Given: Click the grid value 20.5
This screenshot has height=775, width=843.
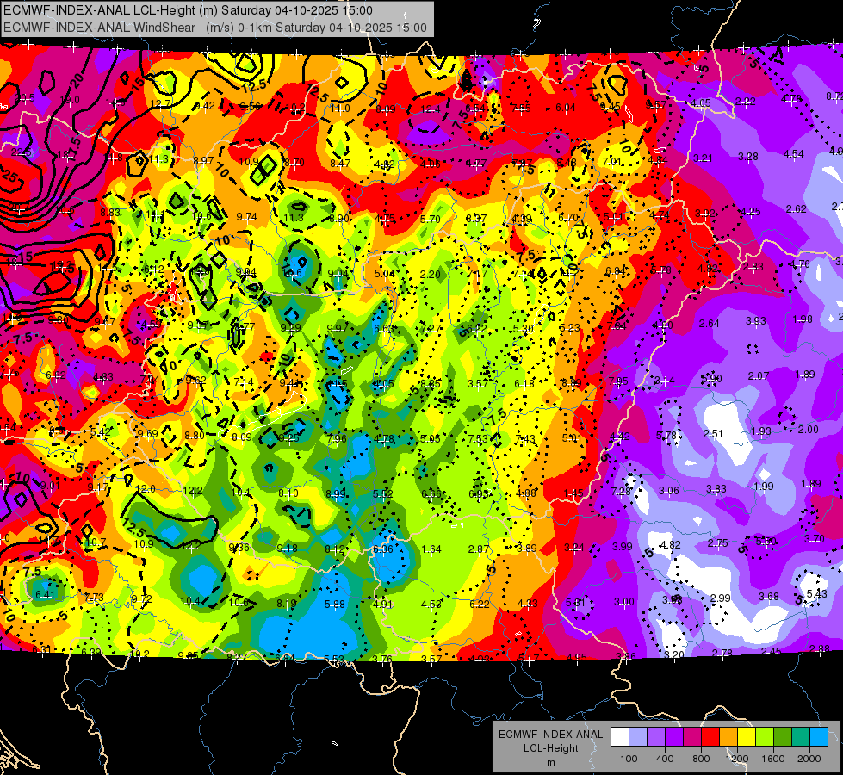Looking at the screenshot, I should [25, 98].
